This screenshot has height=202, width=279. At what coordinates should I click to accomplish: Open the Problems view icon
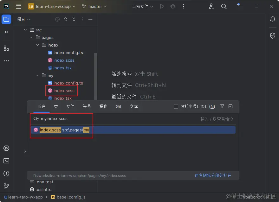pyautogui.click(x=6, y=174)
